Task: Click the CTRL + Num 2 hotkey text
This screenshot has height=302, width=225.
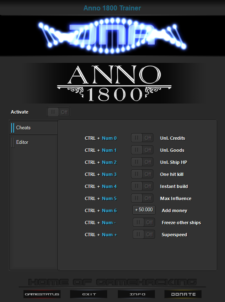Action: pos(101,162)
